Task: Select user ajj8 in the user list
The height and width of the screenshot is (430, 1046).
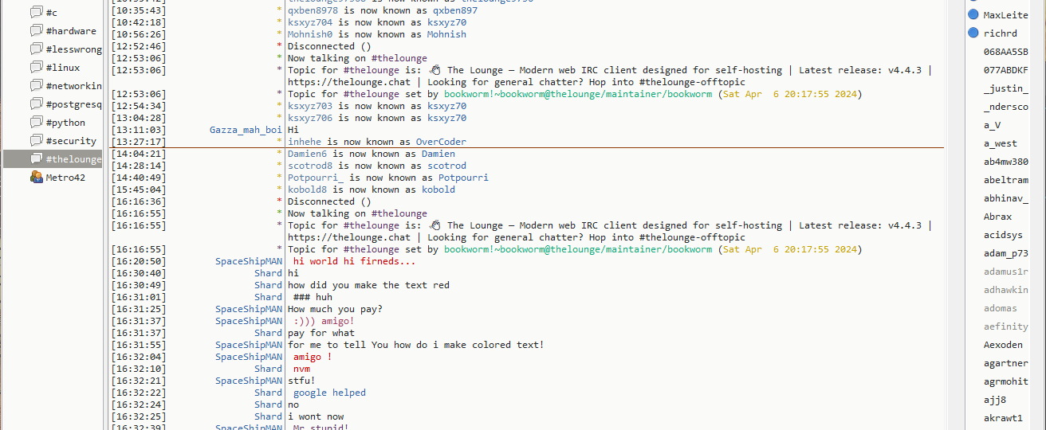Action: pyautogui.click(x=994, y=400)
